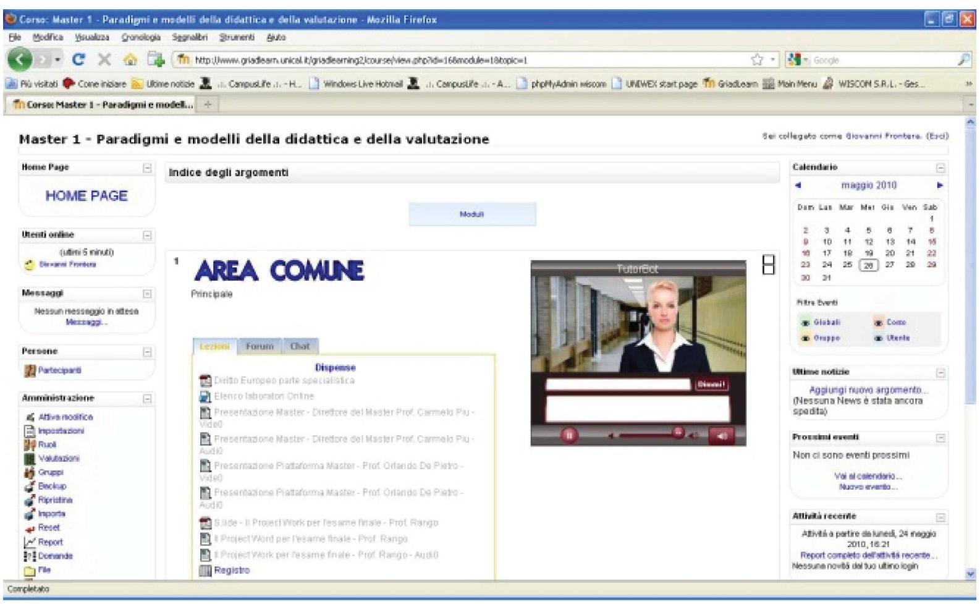Image resolution: width=980 pixels, height=604 pixels.
Task: Click the Firefox Home icon
Action: tap(130, 60)
